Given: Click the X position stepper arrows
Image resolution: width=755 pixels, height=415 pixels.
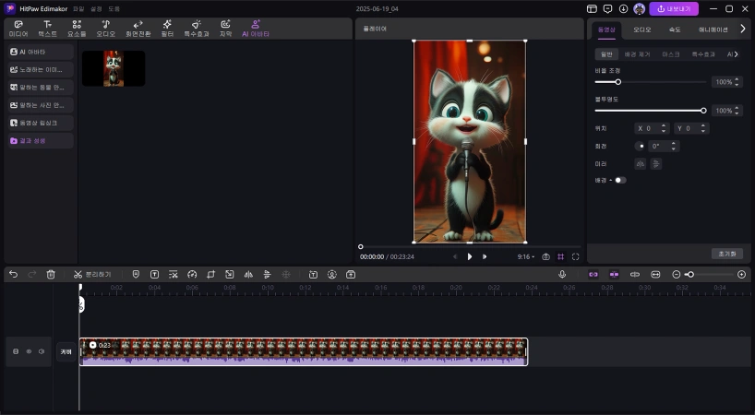Looking at the screenshot, I should [x=664, y=128].
